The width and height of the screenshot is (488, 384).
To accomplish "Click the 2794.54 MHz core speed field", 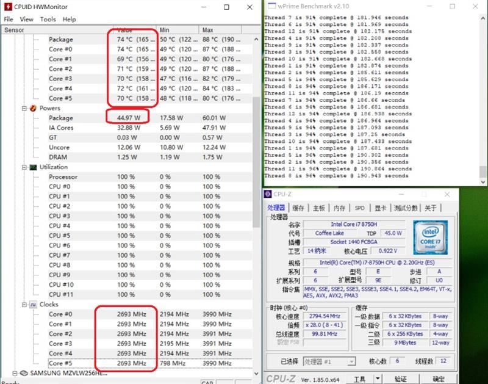I will tap(325, 316).
